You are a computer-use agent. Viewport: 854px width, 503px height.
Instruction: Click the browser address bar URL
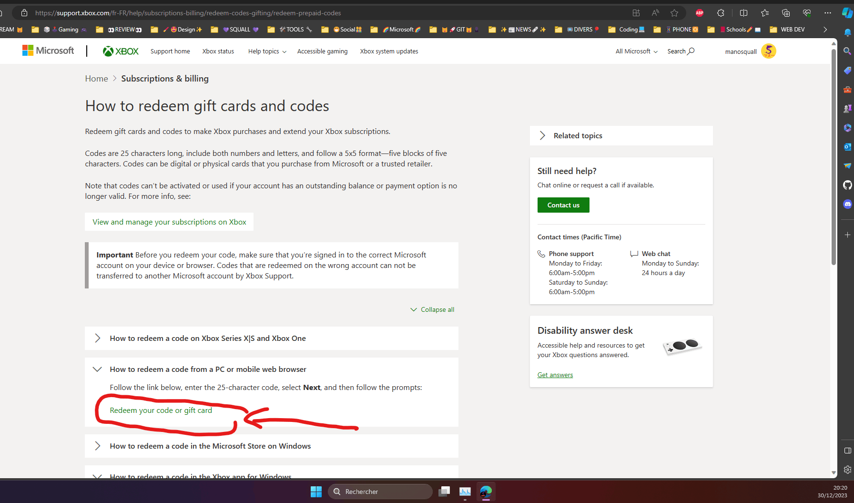coord(188,13)
